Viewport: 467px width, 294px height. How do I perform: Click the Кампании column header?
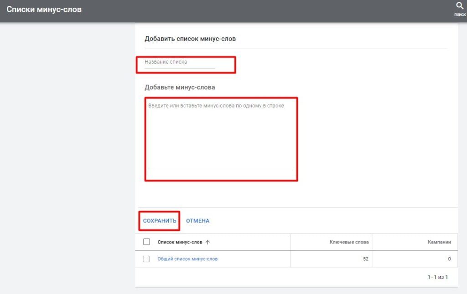(x=439, y=242)
